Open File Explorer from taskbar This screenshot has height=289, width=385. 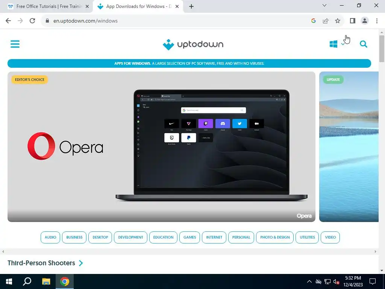tap(46, 281)
